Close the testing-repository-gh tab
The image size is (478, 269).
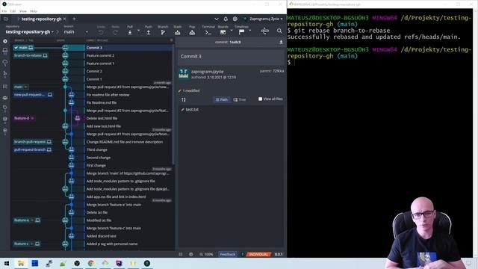coord(65,19)
